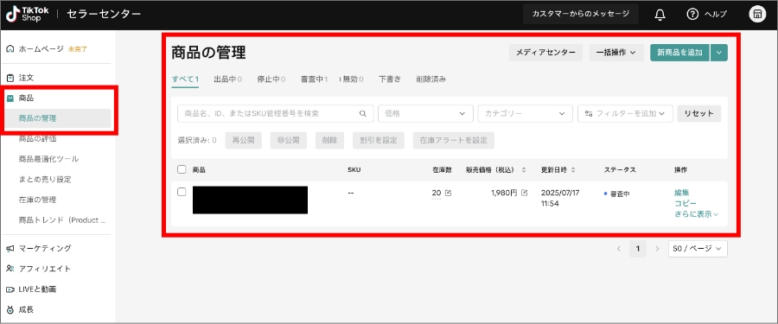Go to previous page arrow
The width and height of the screenshot is (778, 324).
[619, 249]
